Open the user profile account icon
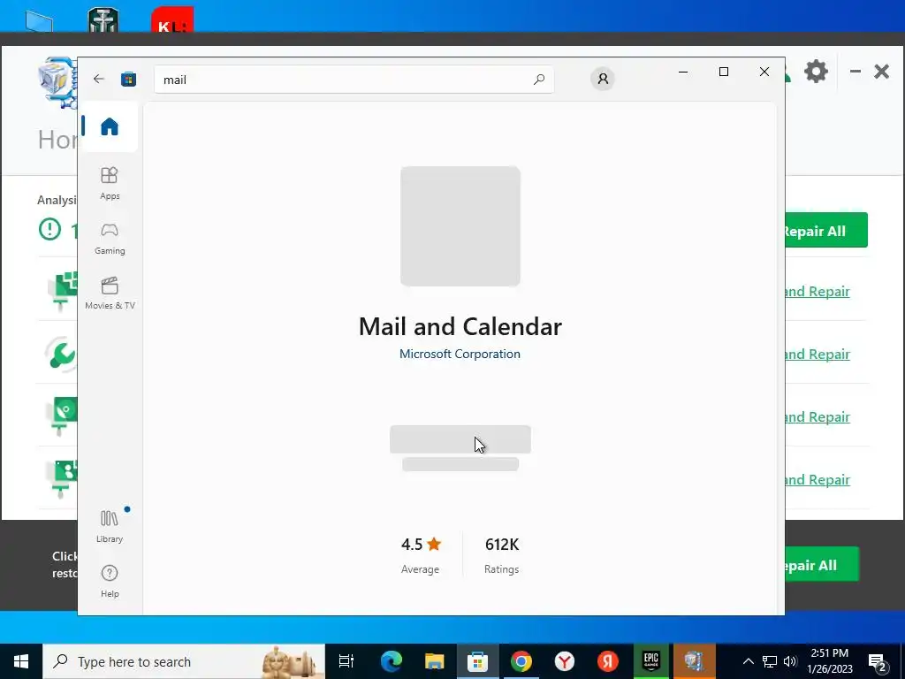The image size is (905, 679). pos(603,79)
